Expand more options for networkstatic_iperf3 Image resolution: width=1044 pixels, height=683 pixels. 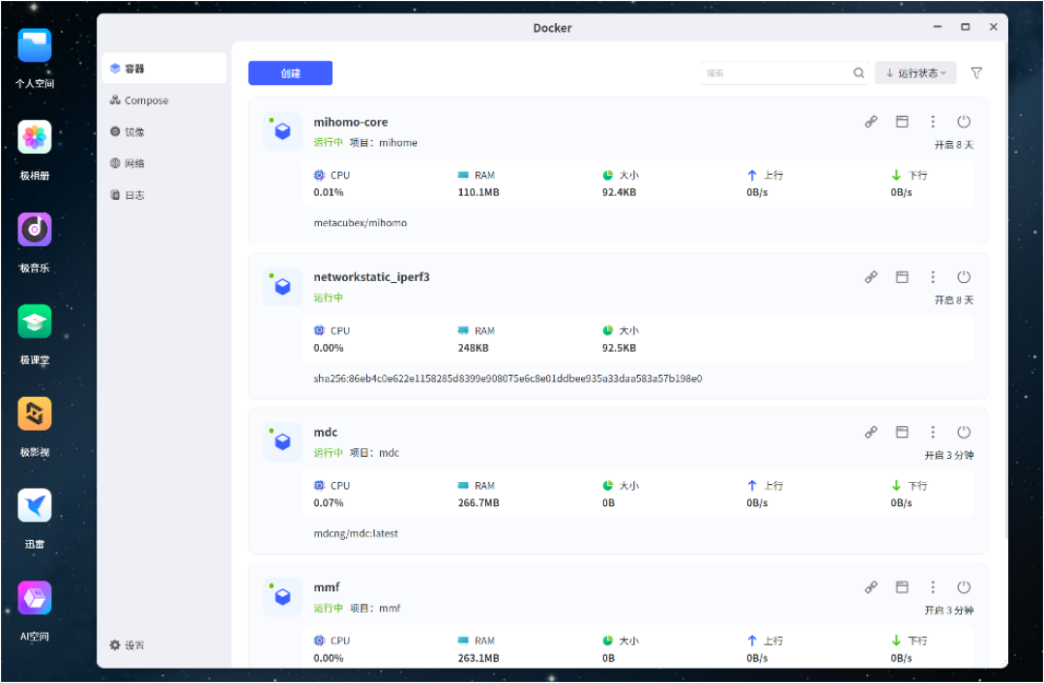tap(933, 277)
